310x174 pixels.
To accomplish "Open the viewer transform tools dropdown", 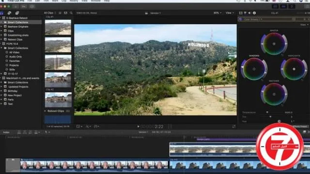I will tap(79, 126).
